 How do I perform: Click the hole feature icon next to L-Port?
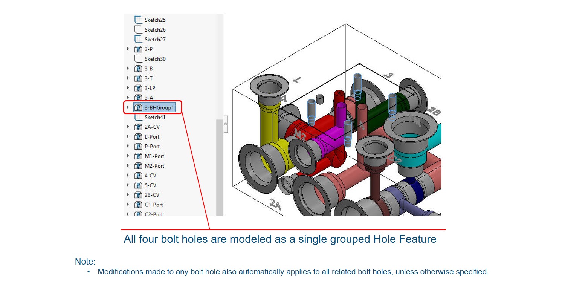138,136
